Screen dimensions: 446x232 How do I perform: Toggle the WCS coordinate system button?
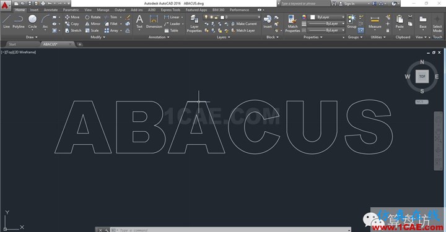pos(421,101)
